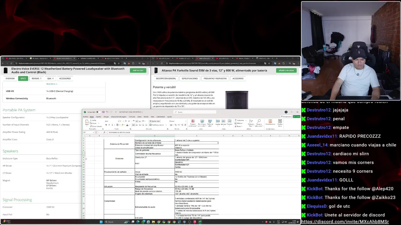Toggle bold (N) formatting in Excel

coord(106,125)
